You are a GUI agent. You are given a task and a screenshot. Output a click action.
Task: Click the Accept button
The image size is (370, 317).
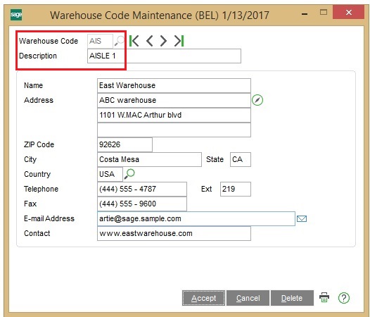[x=203, y=298]
